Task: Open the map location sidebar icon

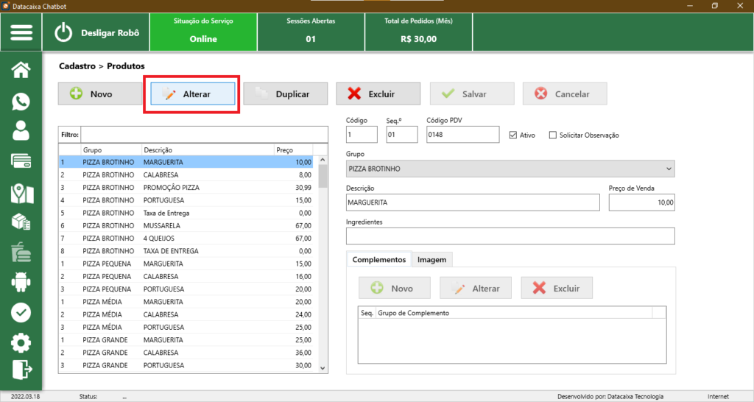Action: [21, 193]
